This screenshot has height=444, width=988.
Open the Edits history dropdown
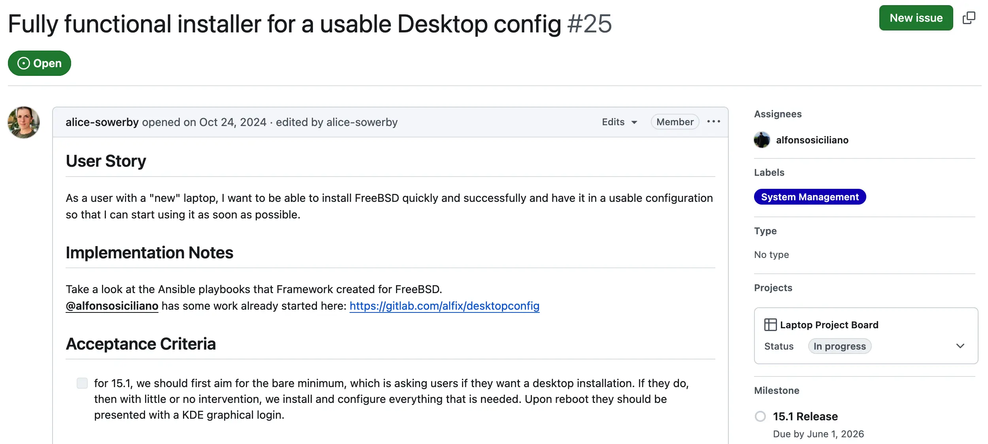(x=619, y=122)
